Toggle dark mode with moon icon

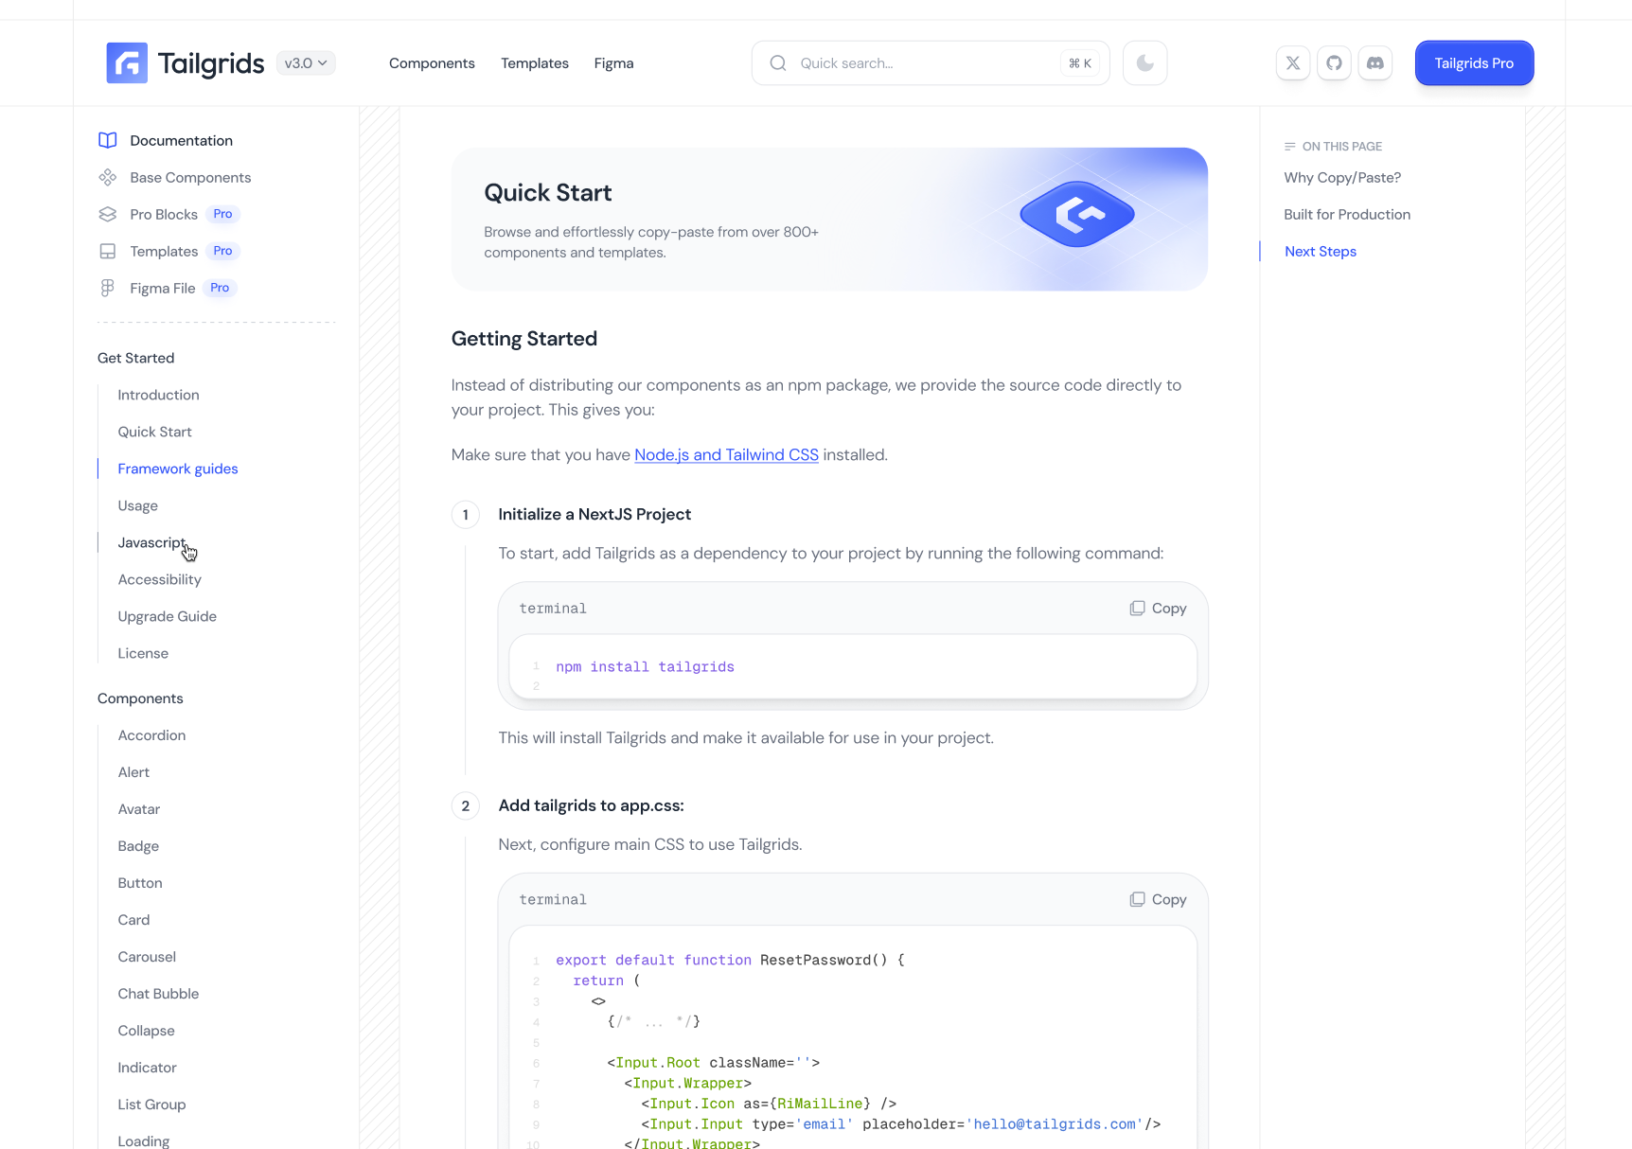(1144, 62)
